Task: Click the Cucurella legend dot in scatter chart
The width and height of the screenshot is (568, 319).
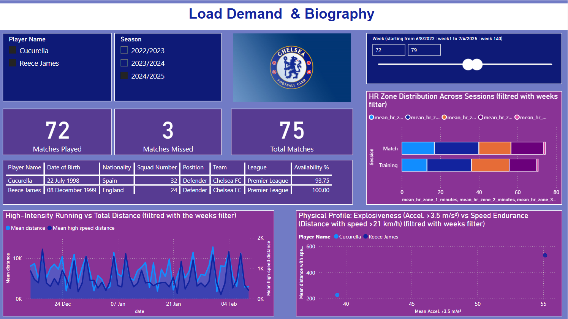Action: (336, 237)
